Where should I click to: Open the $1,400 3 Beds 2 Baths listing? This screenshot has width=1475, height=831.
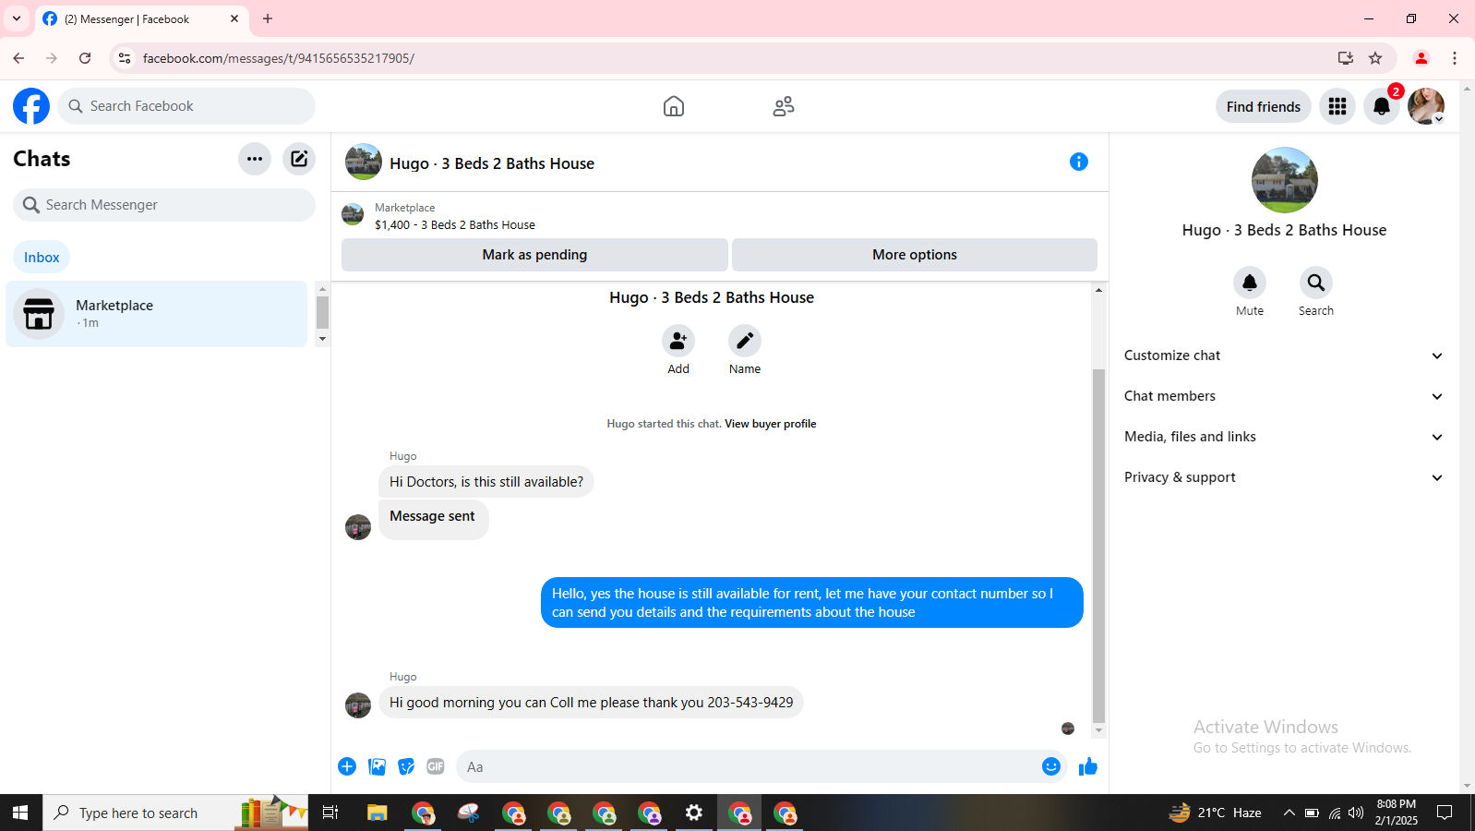[x=455, y=224]
